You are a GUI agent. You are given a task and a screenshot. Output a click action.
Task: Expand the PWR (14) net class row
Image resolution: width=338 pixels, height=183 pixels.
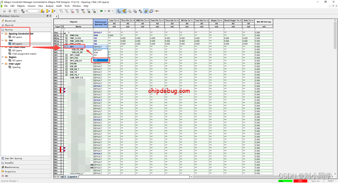pyautogui.click(x=66, y=36)
